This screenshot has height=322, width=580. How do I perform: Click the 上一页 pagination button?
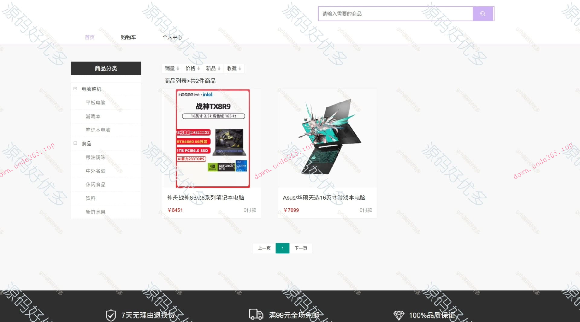264,248
